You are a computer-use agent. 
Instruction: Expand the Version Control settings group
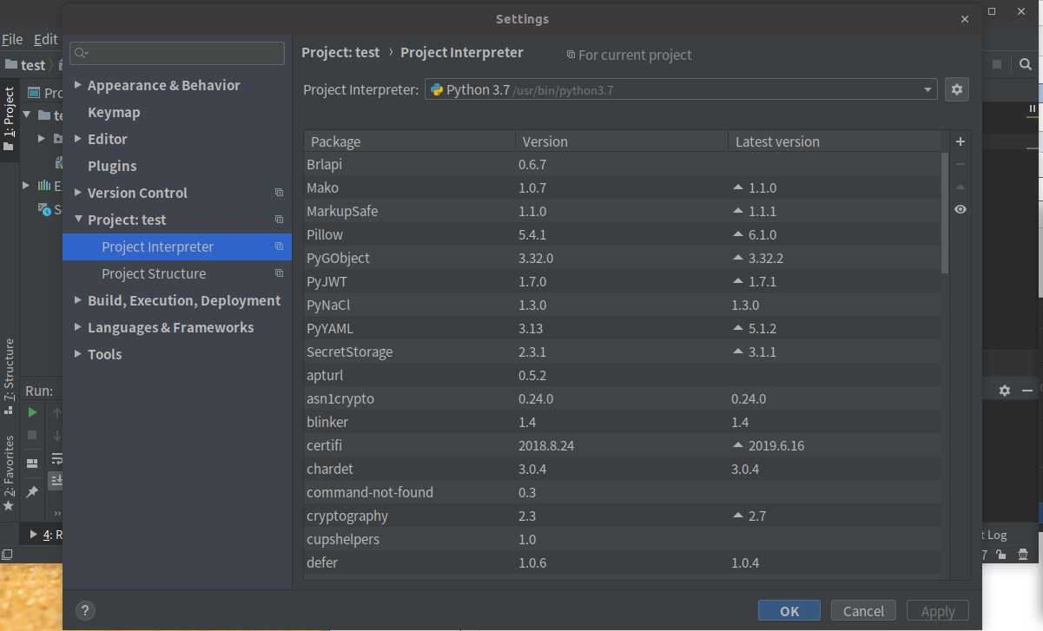[x=78, y=193]
